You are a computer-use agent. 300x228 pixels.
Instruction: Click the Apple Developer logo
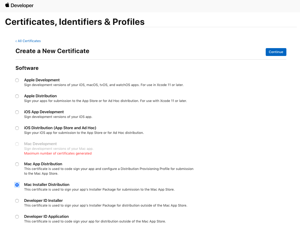[19, 5]
